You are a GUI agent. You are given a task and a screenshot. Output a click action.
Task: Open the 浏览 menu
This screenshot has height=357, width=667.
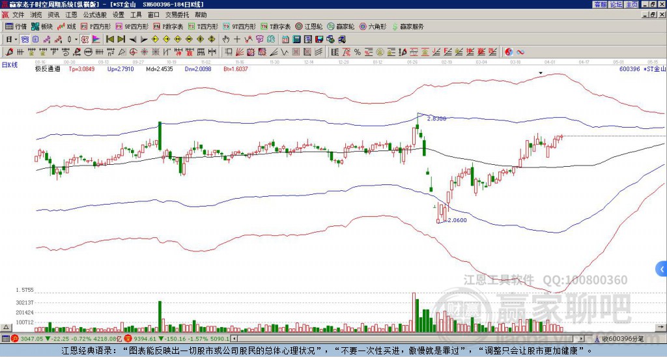pos(36,15)
